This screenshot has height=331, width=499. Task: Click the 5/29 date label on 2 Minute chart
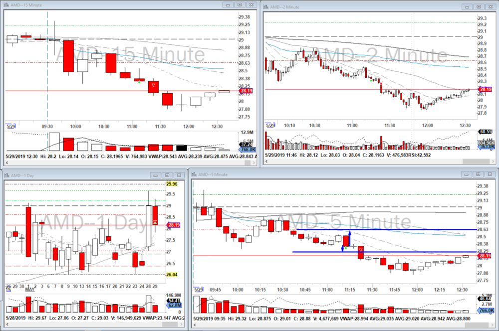(x=270, y=126)
